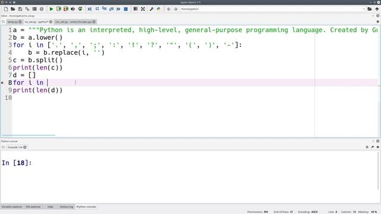Step over current line in debugger

pos(97,9)
